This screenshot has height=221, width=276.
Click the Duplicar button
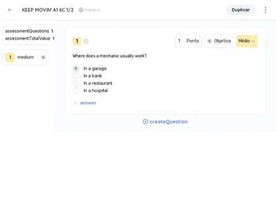point(241,10)
